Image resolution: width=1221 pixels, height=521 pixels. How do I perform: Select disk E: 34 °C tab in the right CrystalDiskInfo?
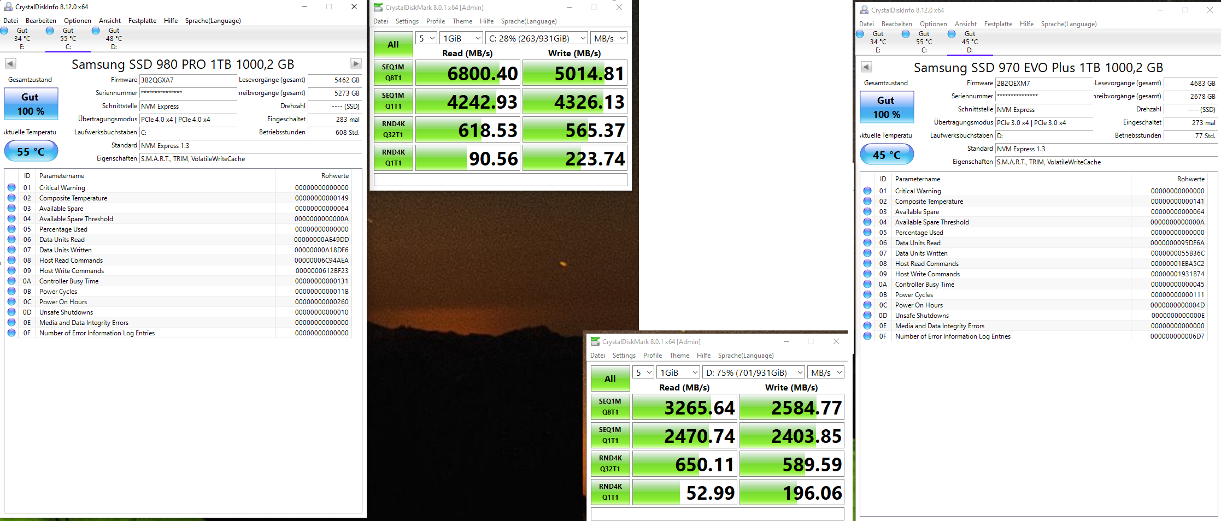point(878,42)
